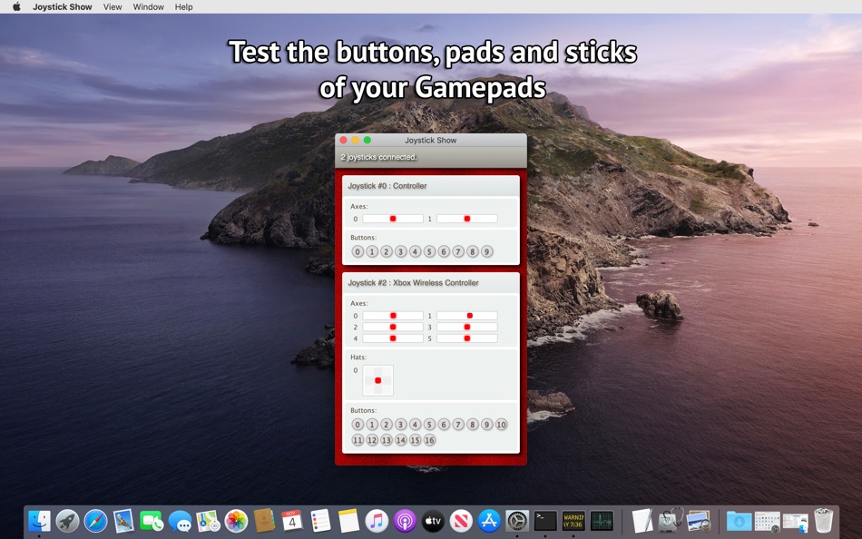Close the Joystick Show window
The width and height of the screenshot is (862, 539).
(344, 141)
